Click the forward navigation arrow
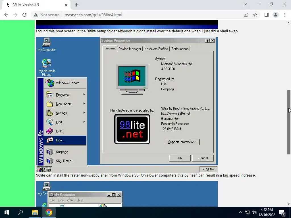Image resolution: width=291 pixels, height=218 pixels. tap(15, 15)
